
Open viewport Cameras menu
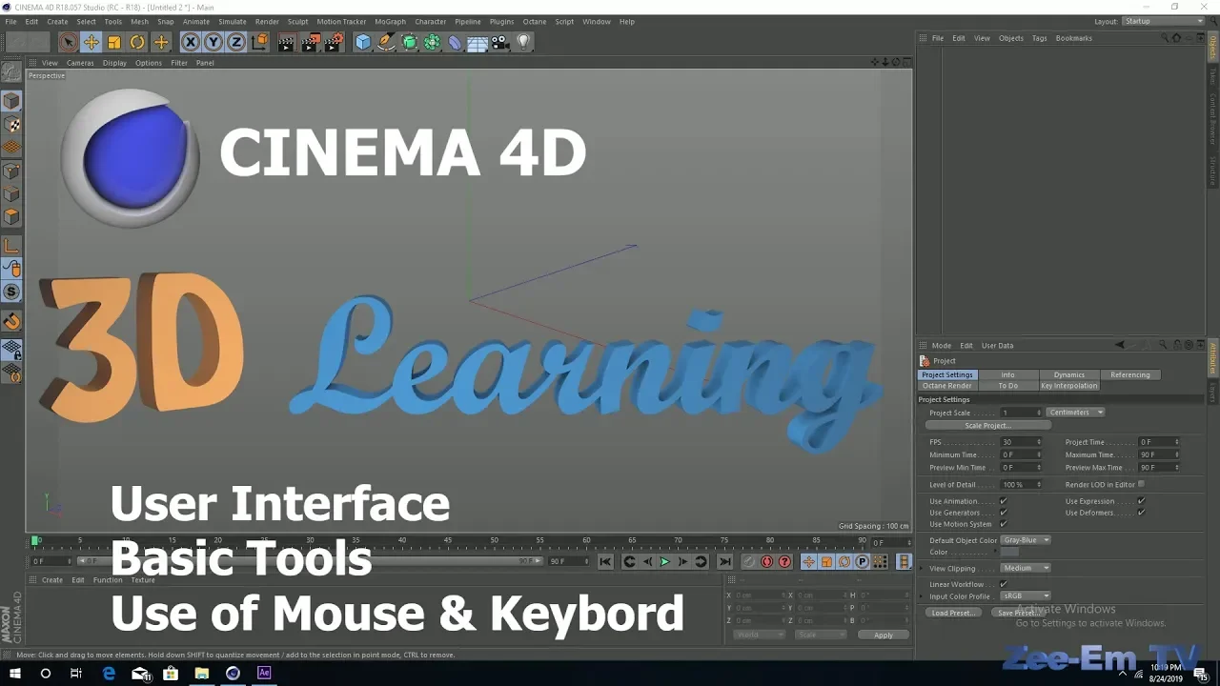(80, 63)
